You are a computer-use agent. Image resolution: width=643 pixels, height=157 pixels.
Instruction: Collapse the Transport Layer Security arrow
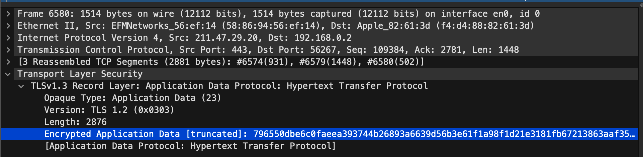(x=8, y=74)
